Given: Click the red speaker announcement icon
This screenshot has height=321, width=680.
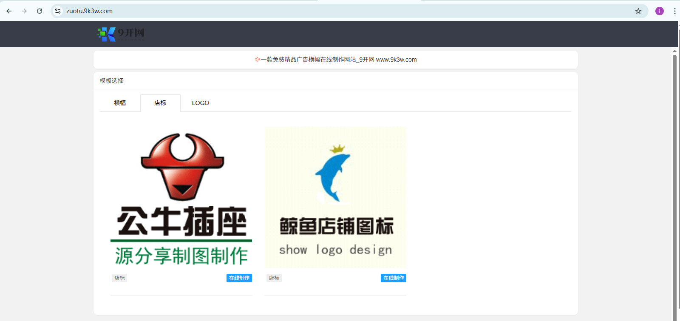Looking at the screenshot, I should click(257, 60).
